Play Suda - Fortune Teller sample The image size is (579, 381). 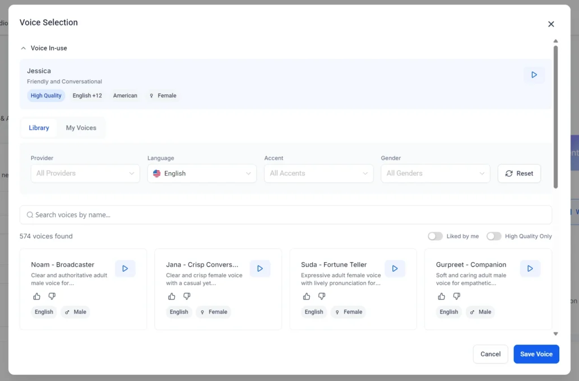(x=395, y=269)
